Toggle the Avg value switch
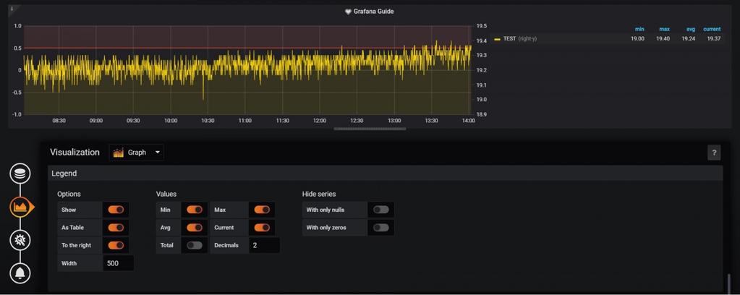This screenshot has height=295, width=740. pos(195,228)
